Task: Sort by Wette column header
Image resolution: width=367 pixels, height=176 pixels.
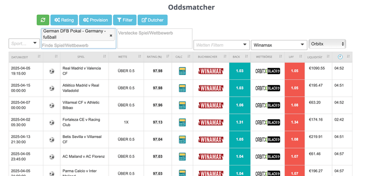Action: point(126,57)
